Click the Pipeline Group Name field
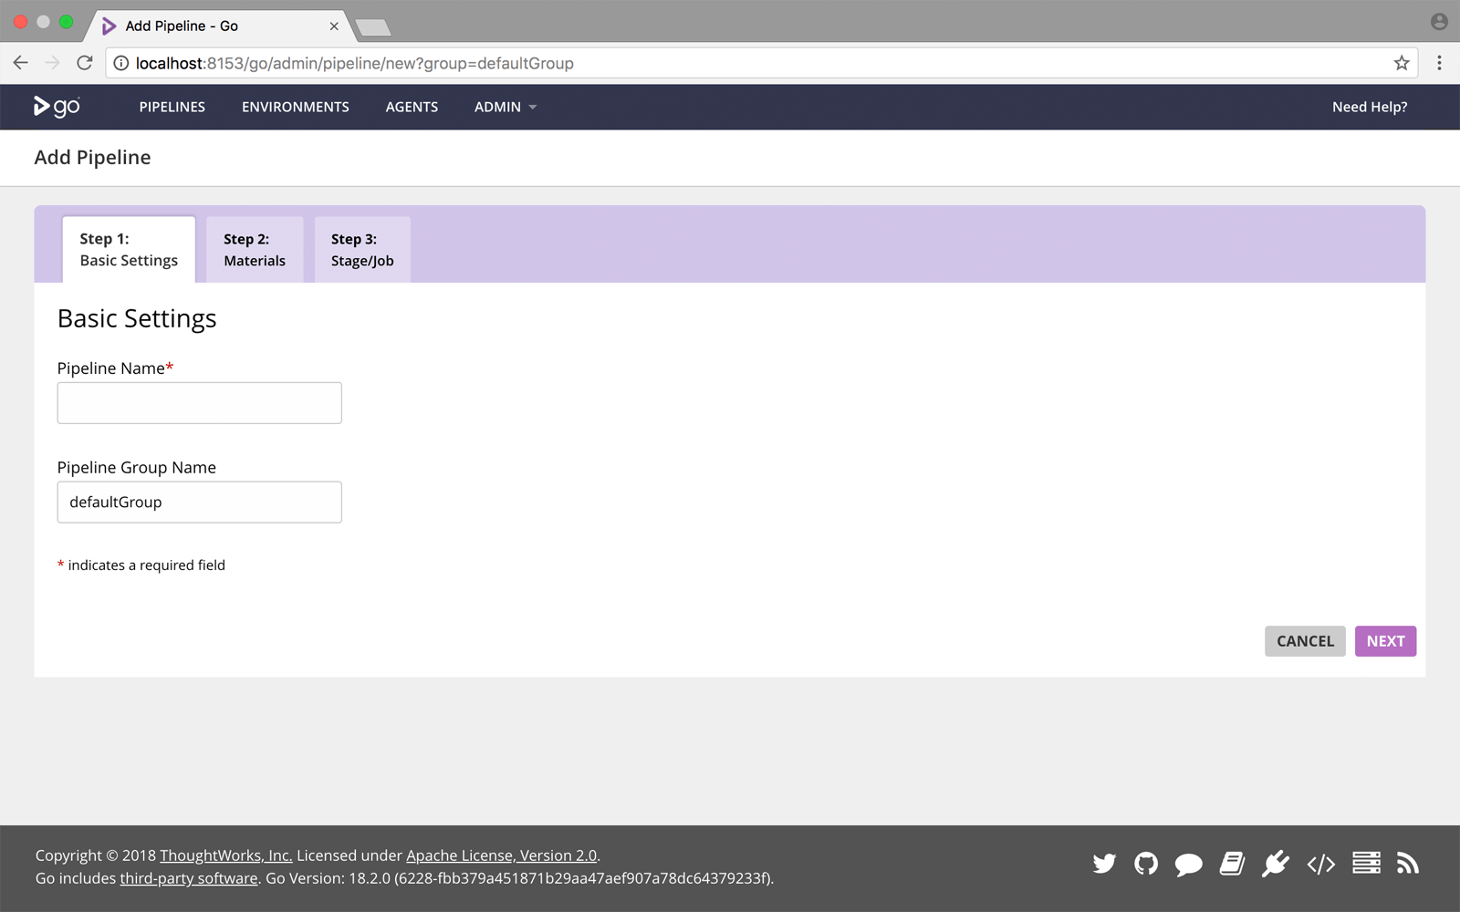This screenshot has width=1460, height=912. coord(199,503)
